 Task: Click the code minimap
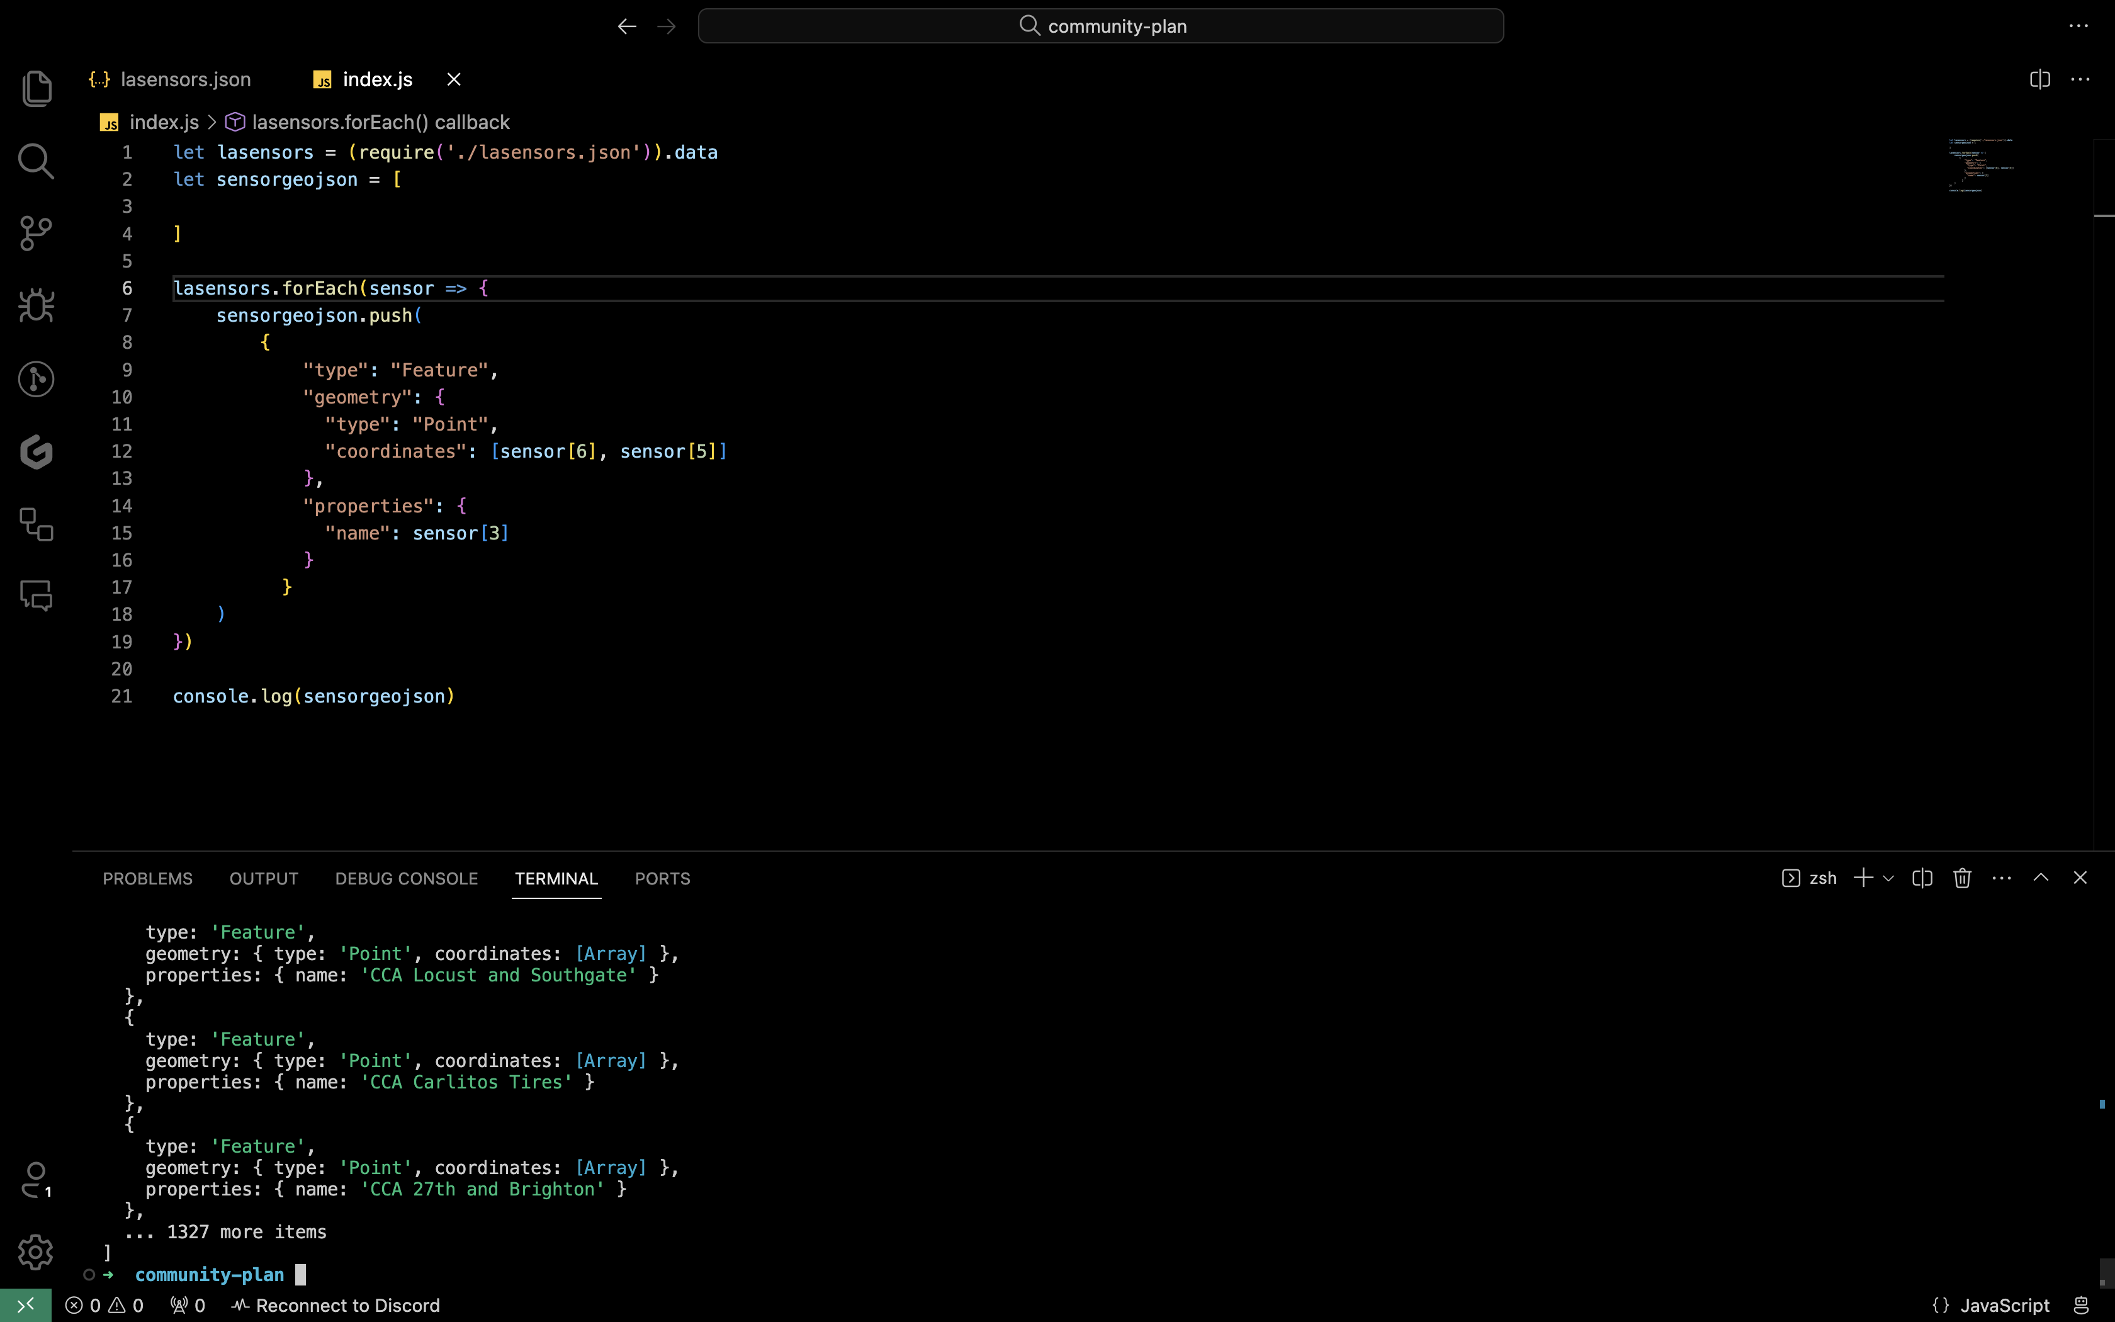(x=1980, y=164)
